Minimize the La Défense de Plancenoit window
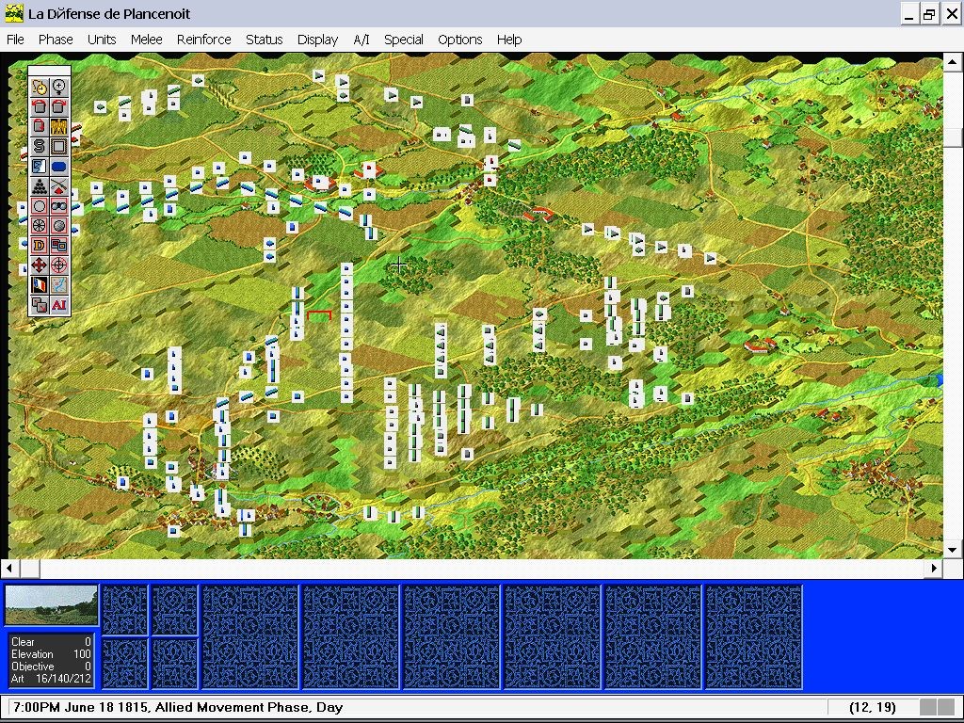The width and height of the screenshot is (964, 723). 908,13
